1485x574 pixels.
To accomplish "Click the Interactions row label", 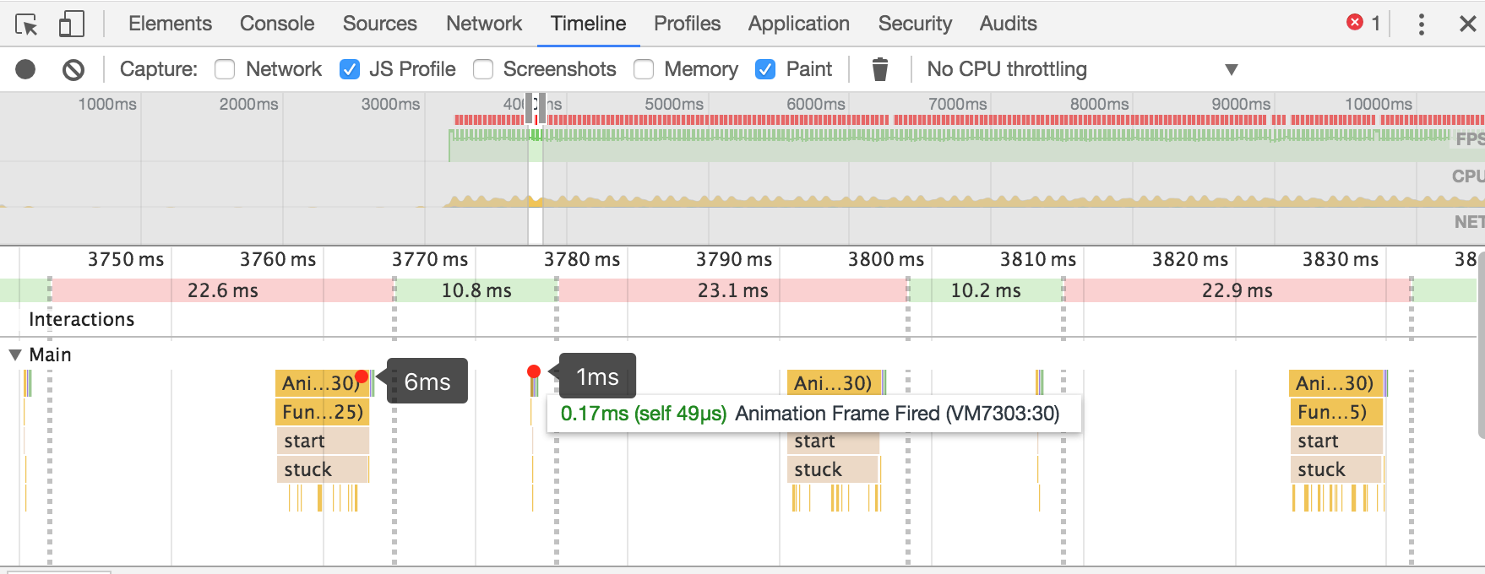I will (x=82, y=319).
